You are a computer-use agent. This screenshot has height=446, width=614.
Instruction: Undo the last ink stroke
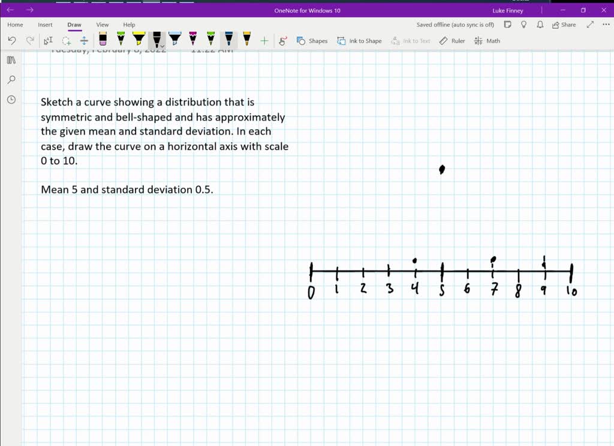pyautogui.click(x=12, y=40)
